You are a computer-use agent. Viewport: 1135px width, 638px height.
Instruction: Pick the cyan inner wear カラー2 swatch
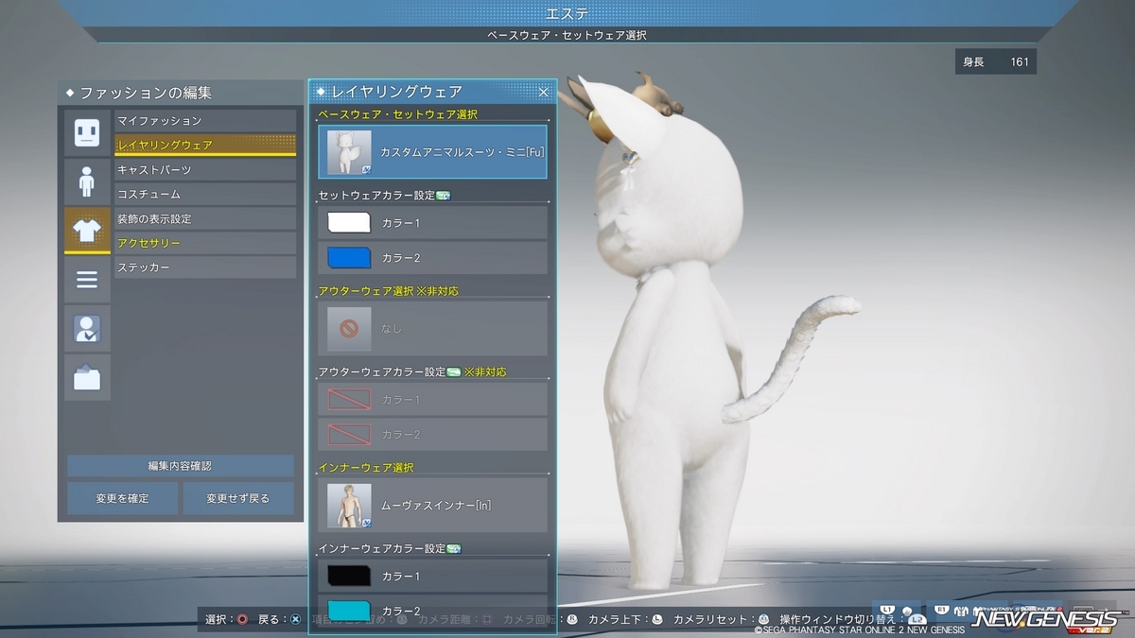pyautogui.click(x=349, y=611)
